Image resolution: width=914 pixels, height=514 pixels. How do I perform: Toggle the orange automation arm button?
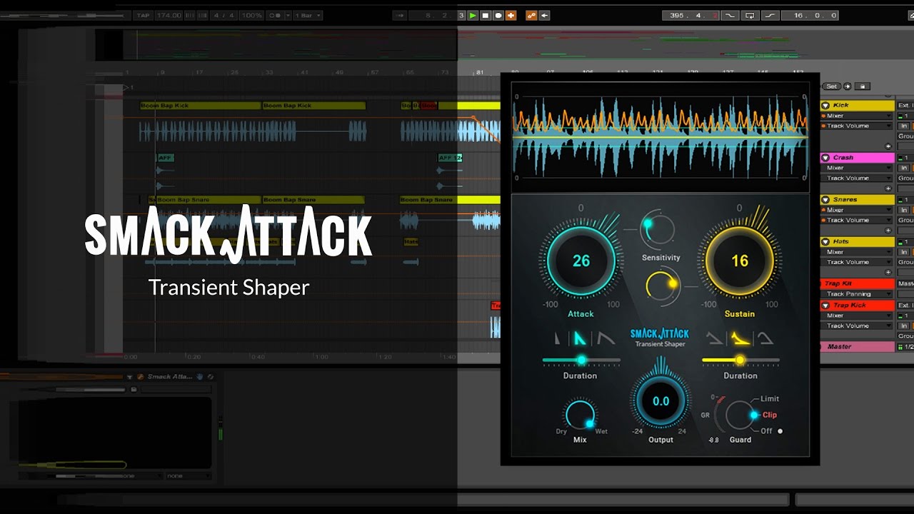[531, 15]
